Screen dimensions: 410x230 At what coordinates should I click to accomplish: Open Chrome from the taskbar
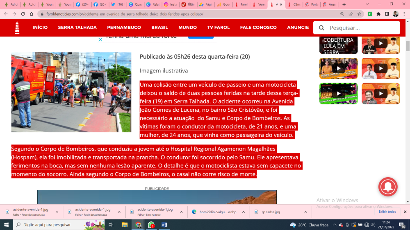(x=138, y=225)
